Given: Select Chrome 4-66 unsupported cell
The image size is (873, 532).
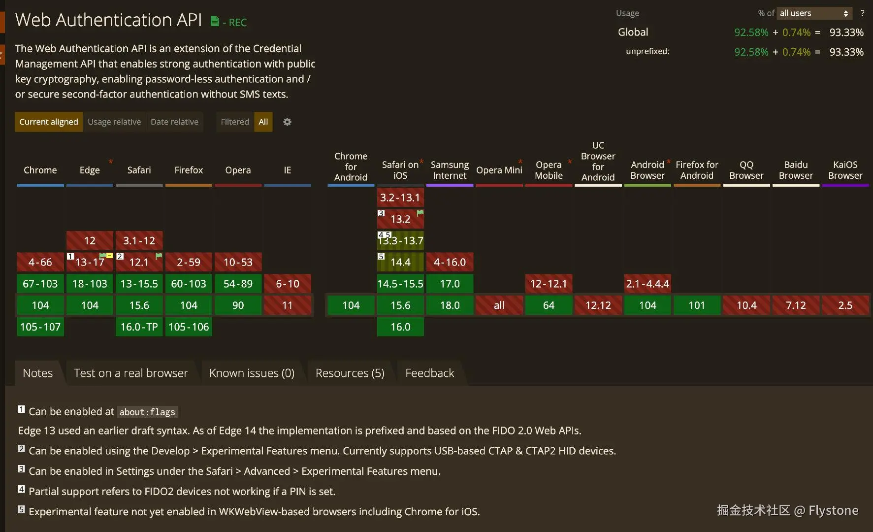Looking at the screenshot, I should click(x=40, y=262).
